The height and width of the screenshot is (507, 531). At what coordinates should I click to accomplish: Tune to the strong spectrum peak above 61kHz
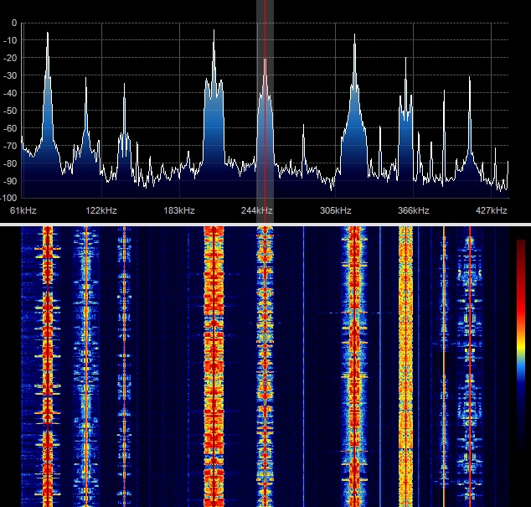pyautogui.click(x=47, y=34)
